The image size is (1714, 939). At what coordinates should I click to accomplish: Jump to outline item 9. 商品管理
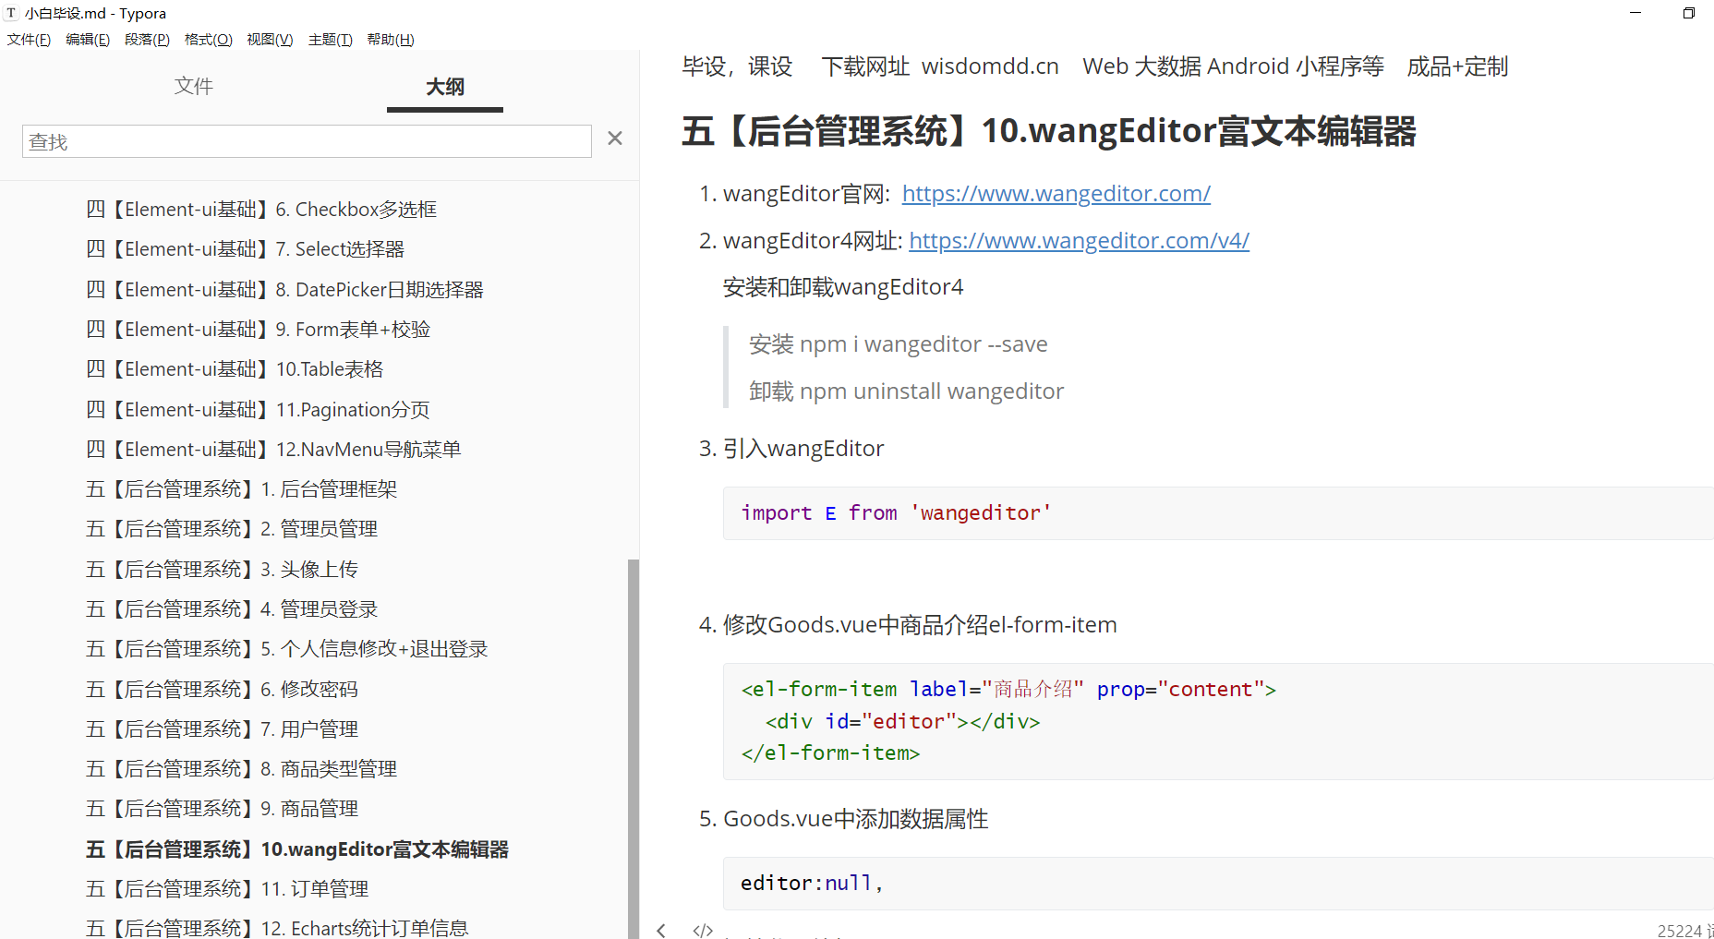[x=222, y=809]
